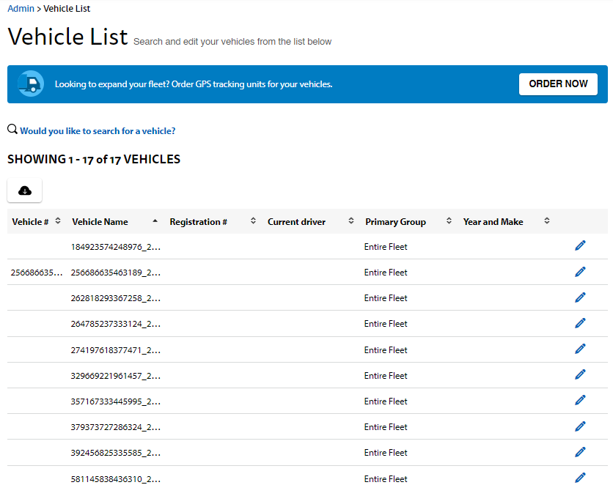This screenshot has height=485, width=613.
Task: Click the magnifying glass search icon
Action: pos(12,130)
